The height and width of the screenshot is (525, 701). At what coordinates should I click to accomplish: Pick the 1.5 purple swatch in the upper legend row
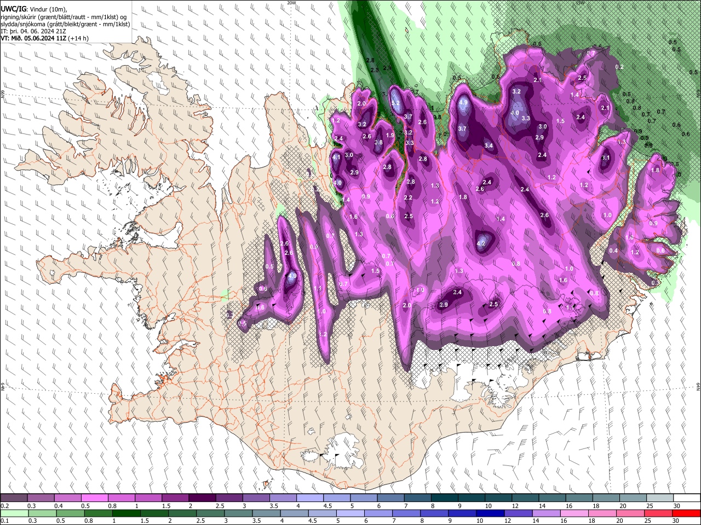coord(175,498)
